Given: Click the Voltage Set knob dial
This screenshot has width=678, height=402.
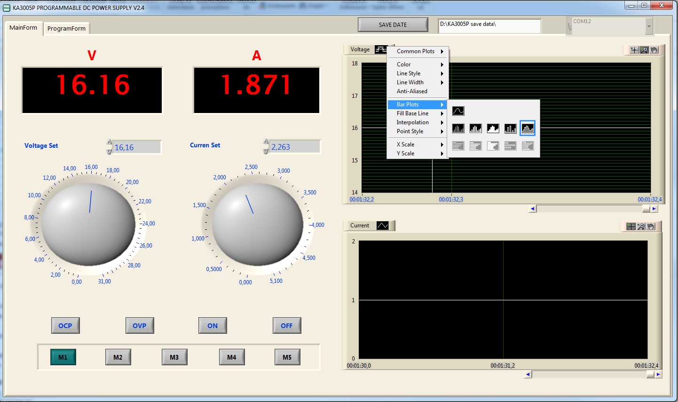Looking at the screenshot, I should click(x=88, y=224).
